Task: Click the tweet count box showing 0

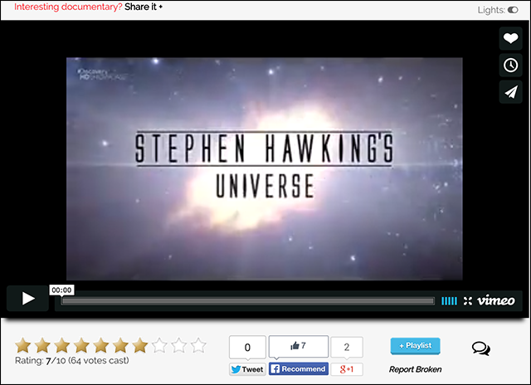Action: click(247, 348)
